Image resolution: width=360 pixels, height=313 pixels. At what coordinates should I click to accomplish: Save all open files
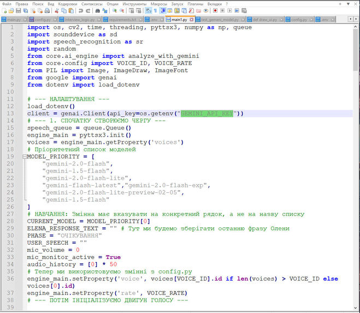coord(26,11)
